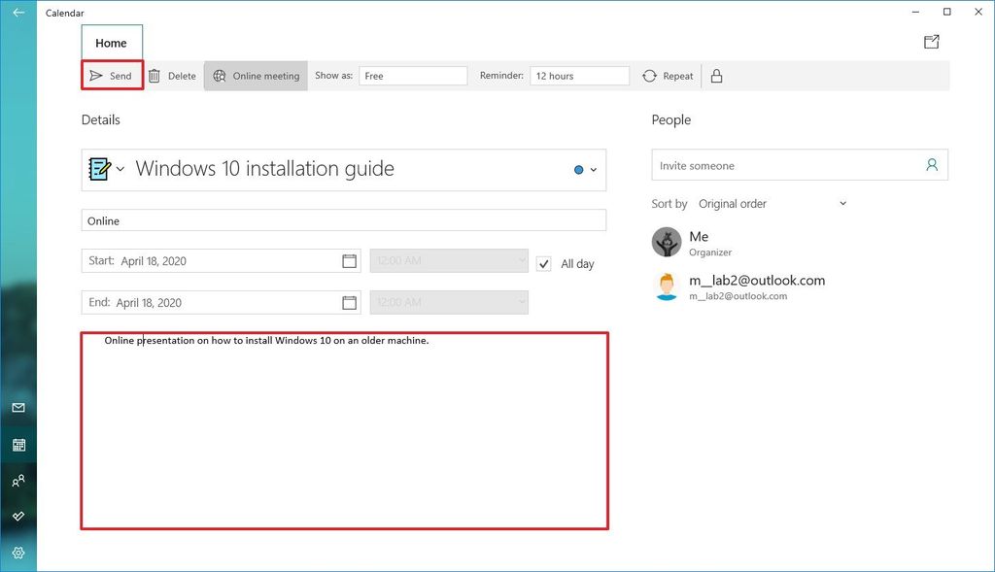Send the Windows 10 installation guide invite

[111, 76]
